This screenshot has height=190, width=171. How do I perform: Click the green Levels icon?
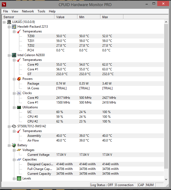pos(19,178)
